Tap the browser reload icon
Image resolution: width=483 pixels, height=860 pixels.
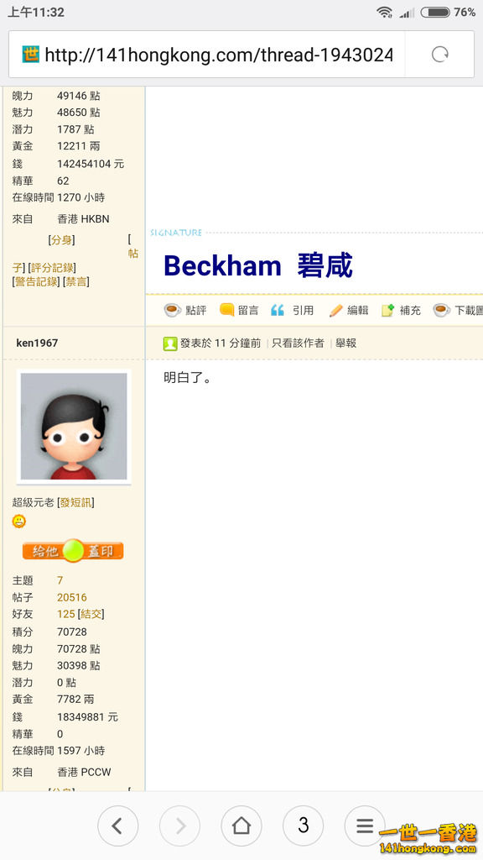439,55
